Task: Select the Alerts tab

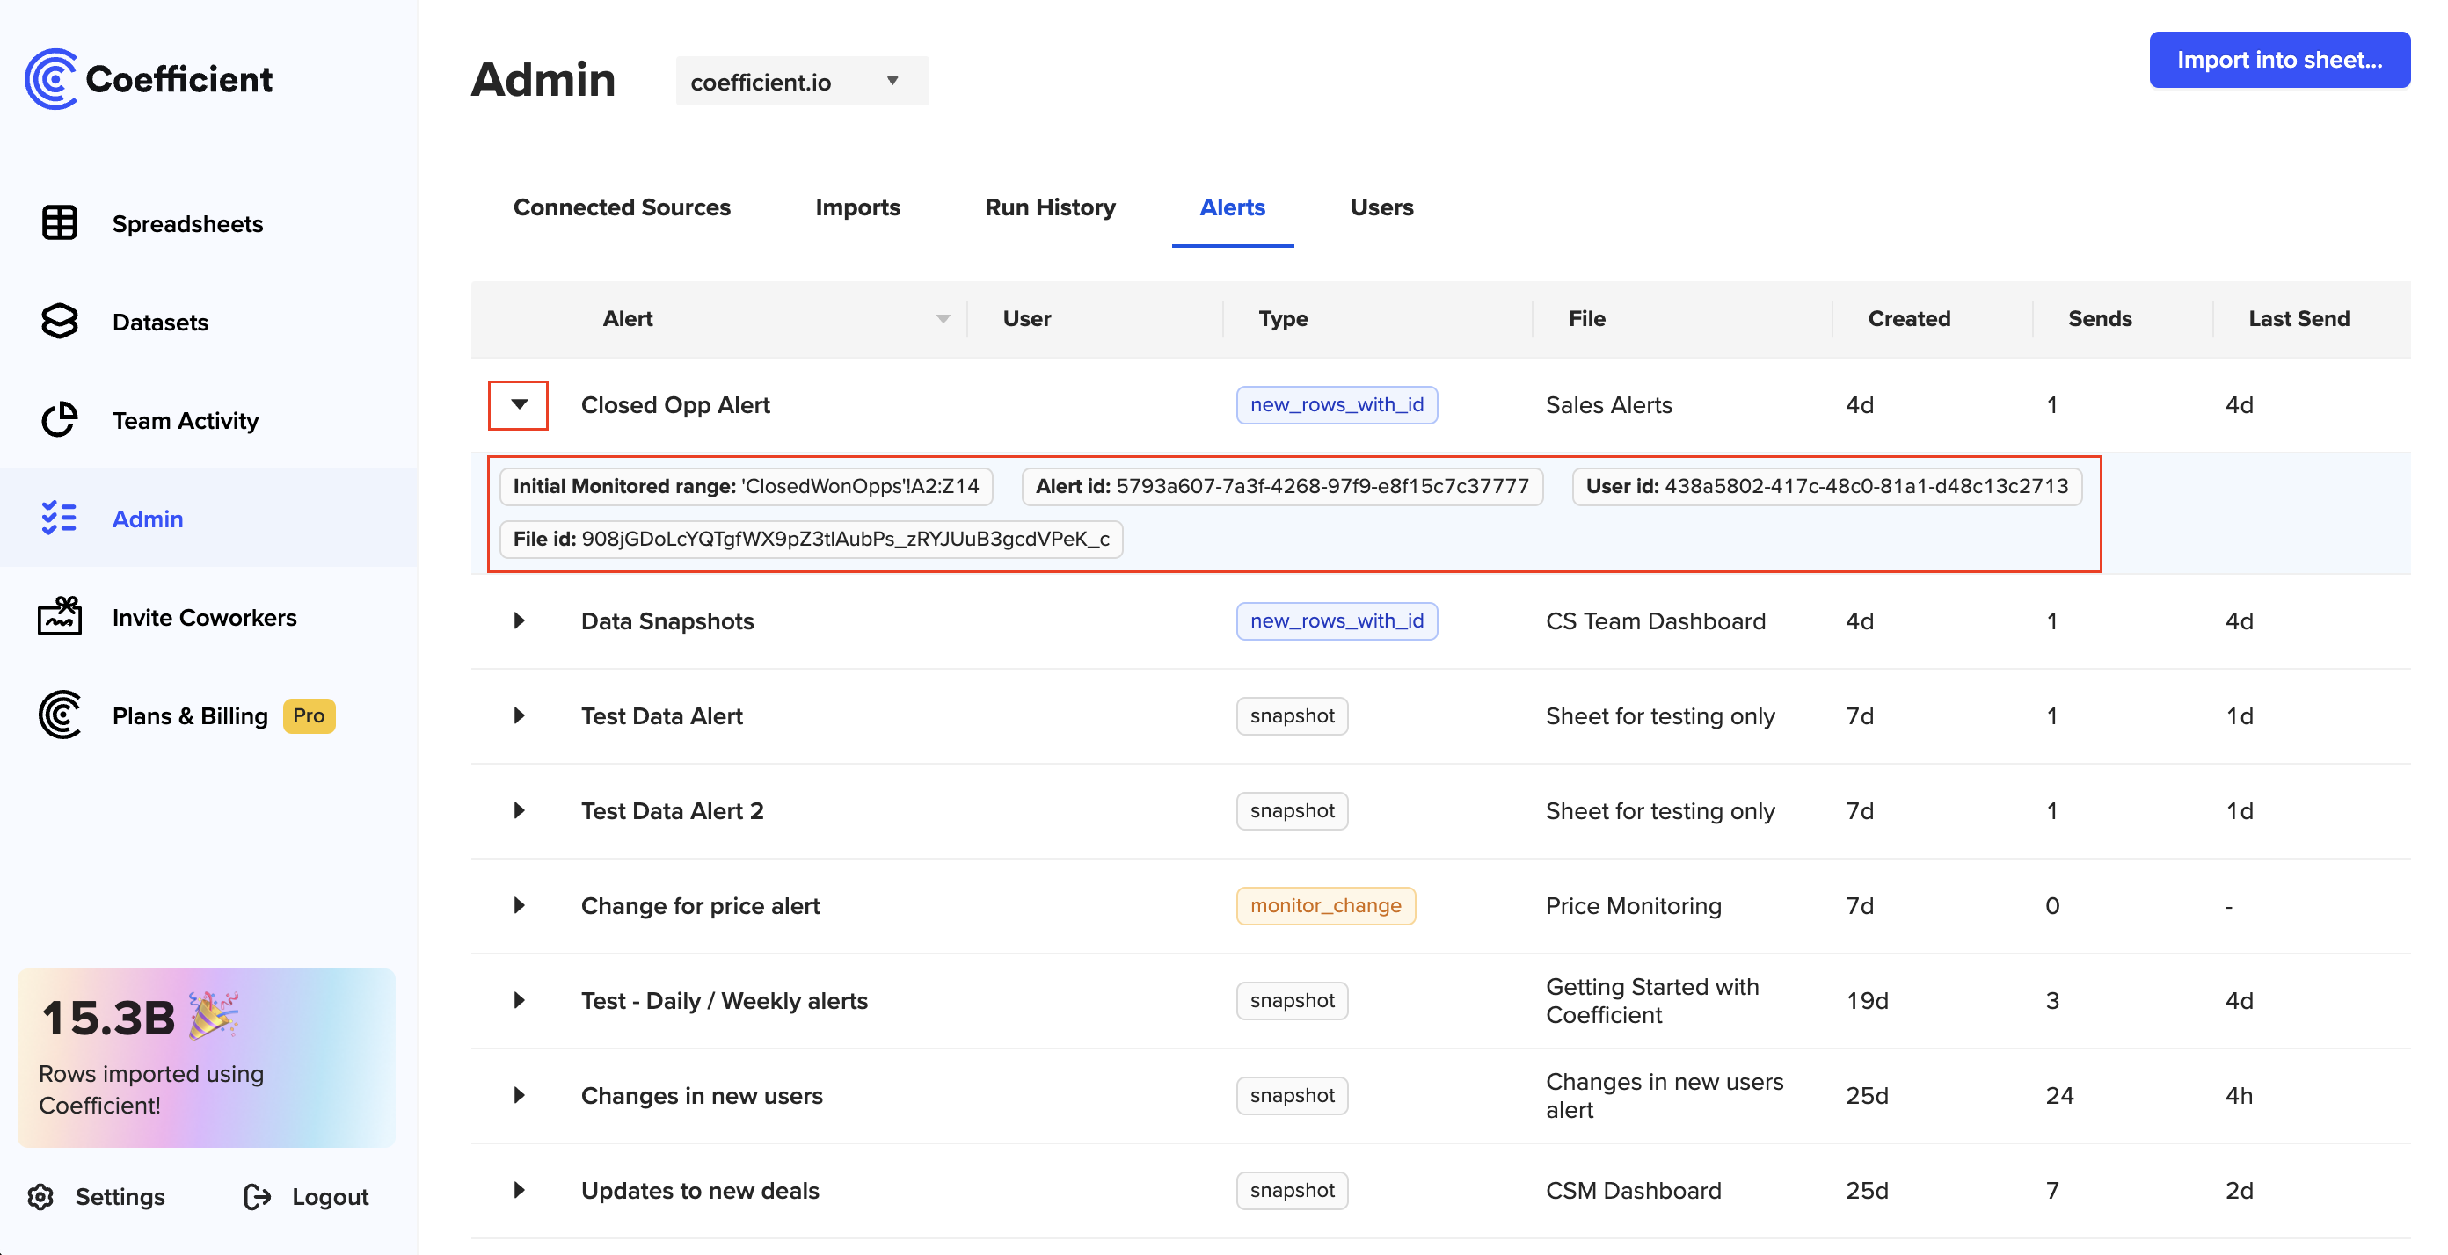Action: 1232,207
